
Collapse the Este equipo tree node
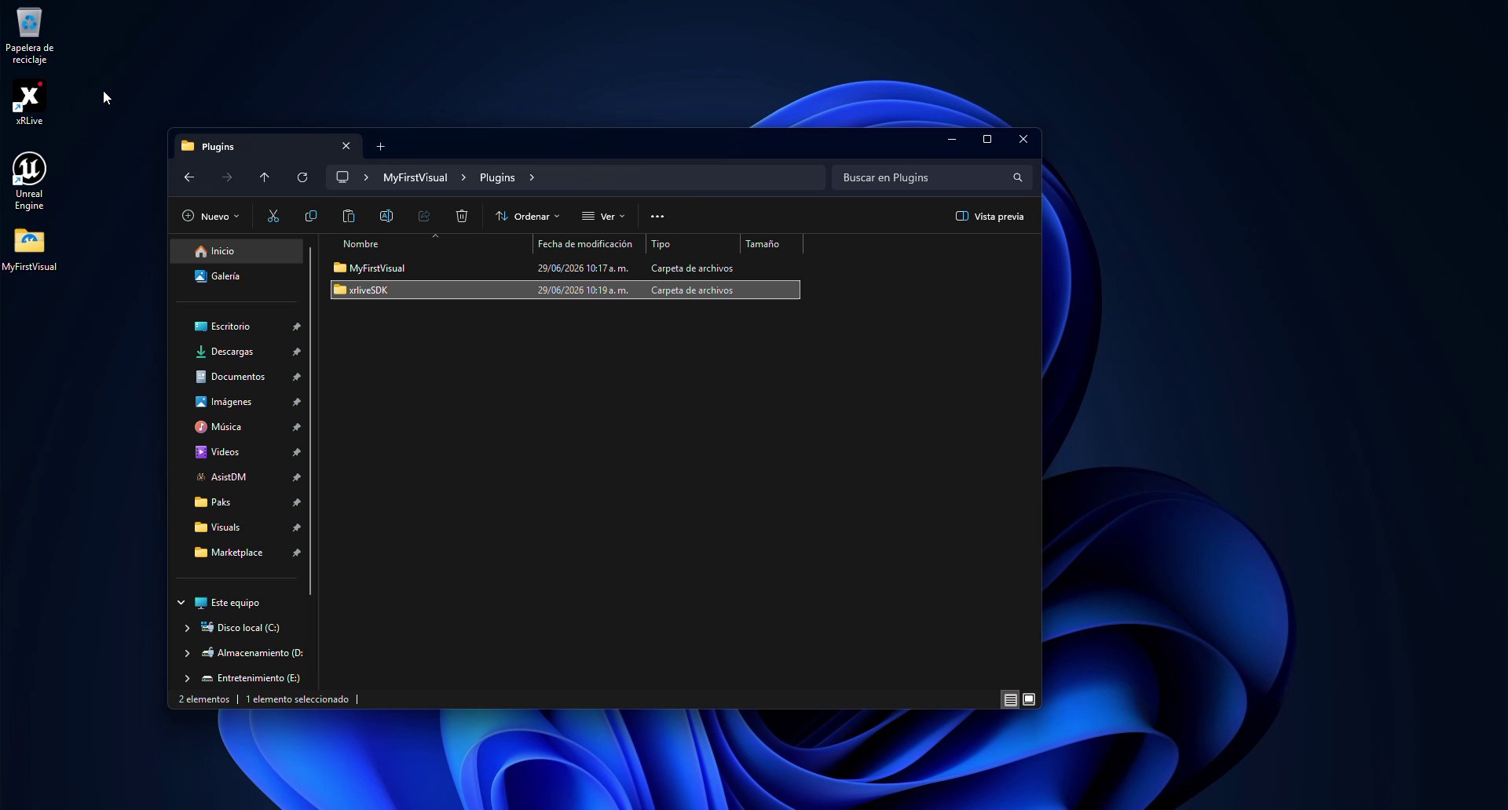[181, 603]
